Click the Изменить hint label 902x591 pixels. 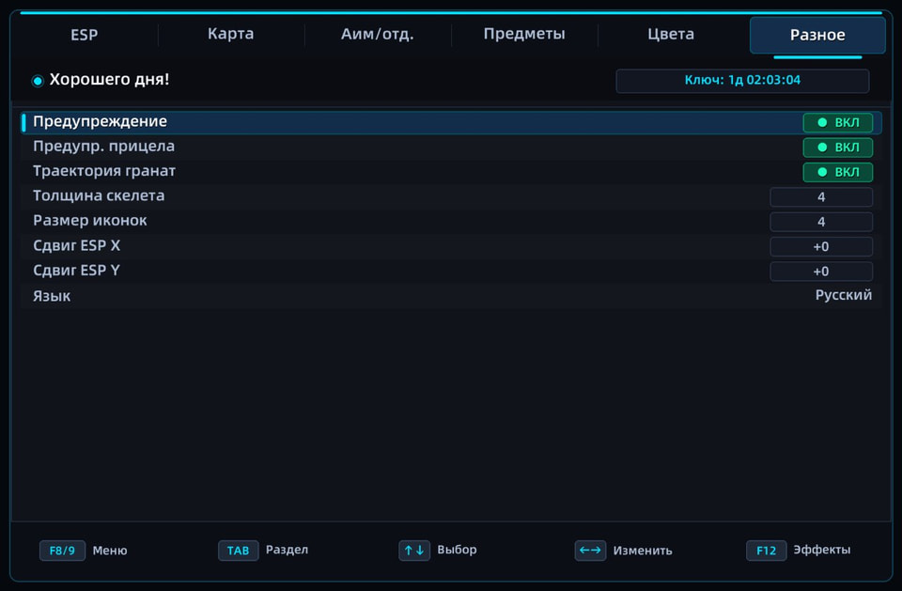tap(643, 551)
